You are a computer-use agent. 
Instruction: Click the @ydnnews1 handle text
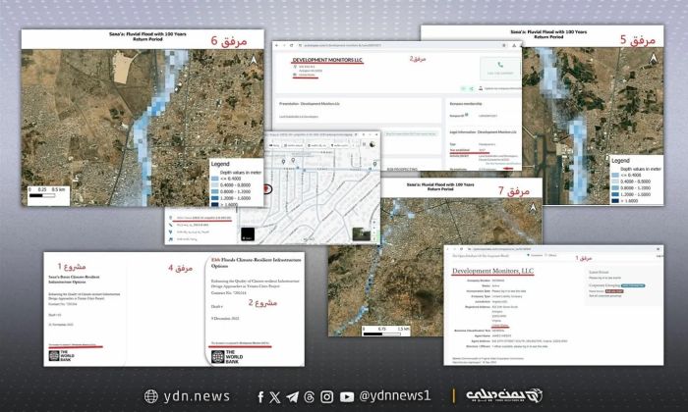coord(394,396)
